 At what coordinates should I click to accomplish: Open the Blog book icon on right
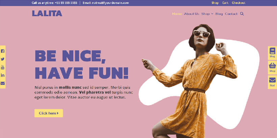[272, 51]
